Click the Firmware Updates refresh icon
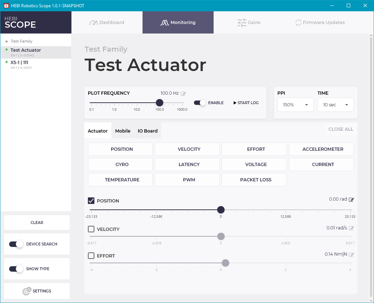Image resolution: width=374 pixels, height=303 pixels. [x=298, y=22]
